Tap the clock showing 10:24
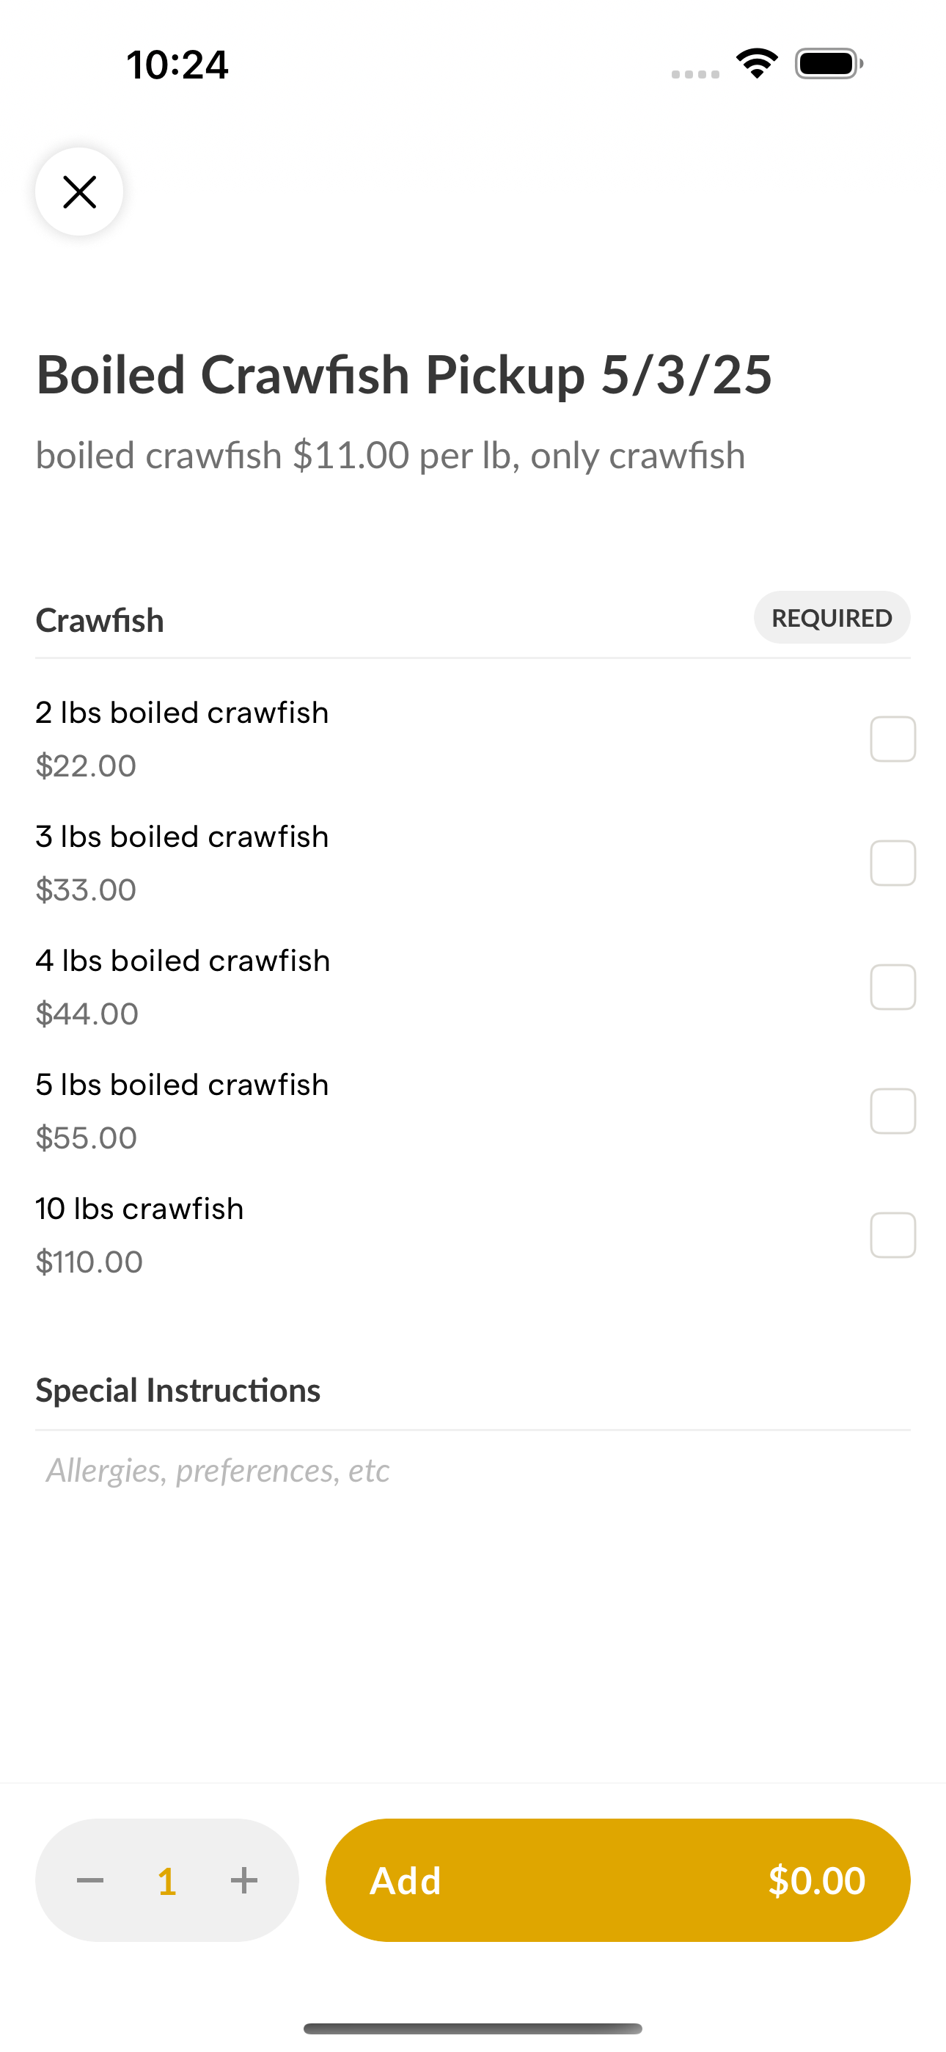Screen dimensions: 946x2052 tap(177, 65)
